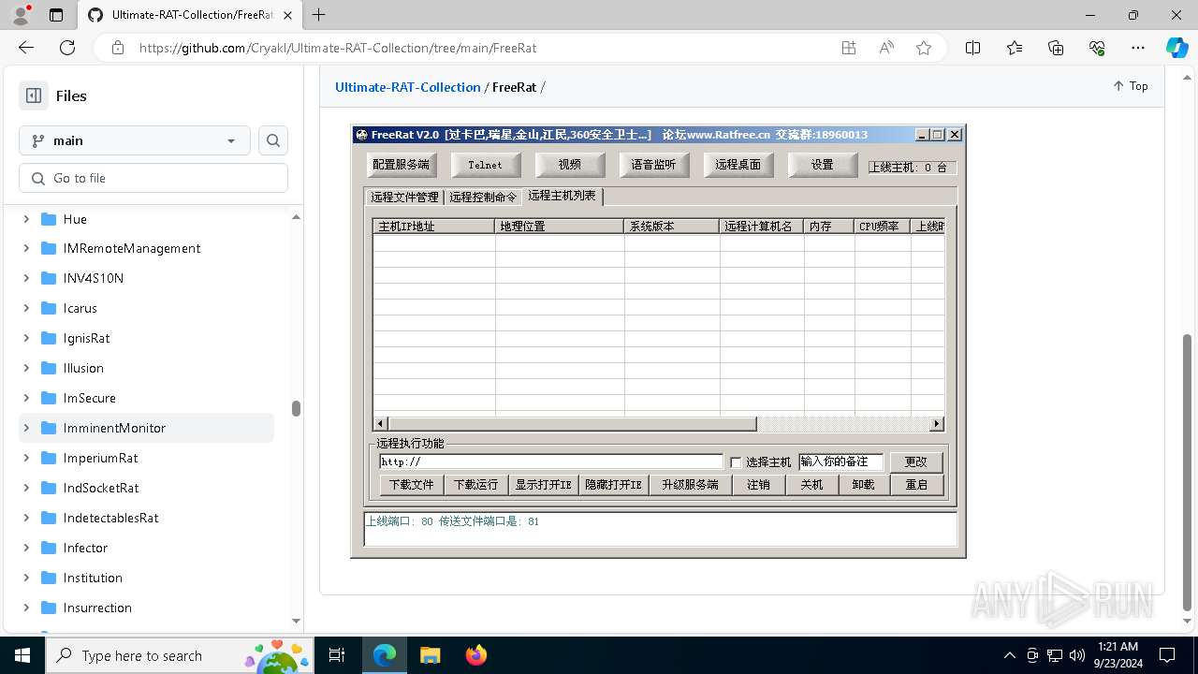
Task: Expand the IgnisRat folder chevron
Action: click(26, 338)
